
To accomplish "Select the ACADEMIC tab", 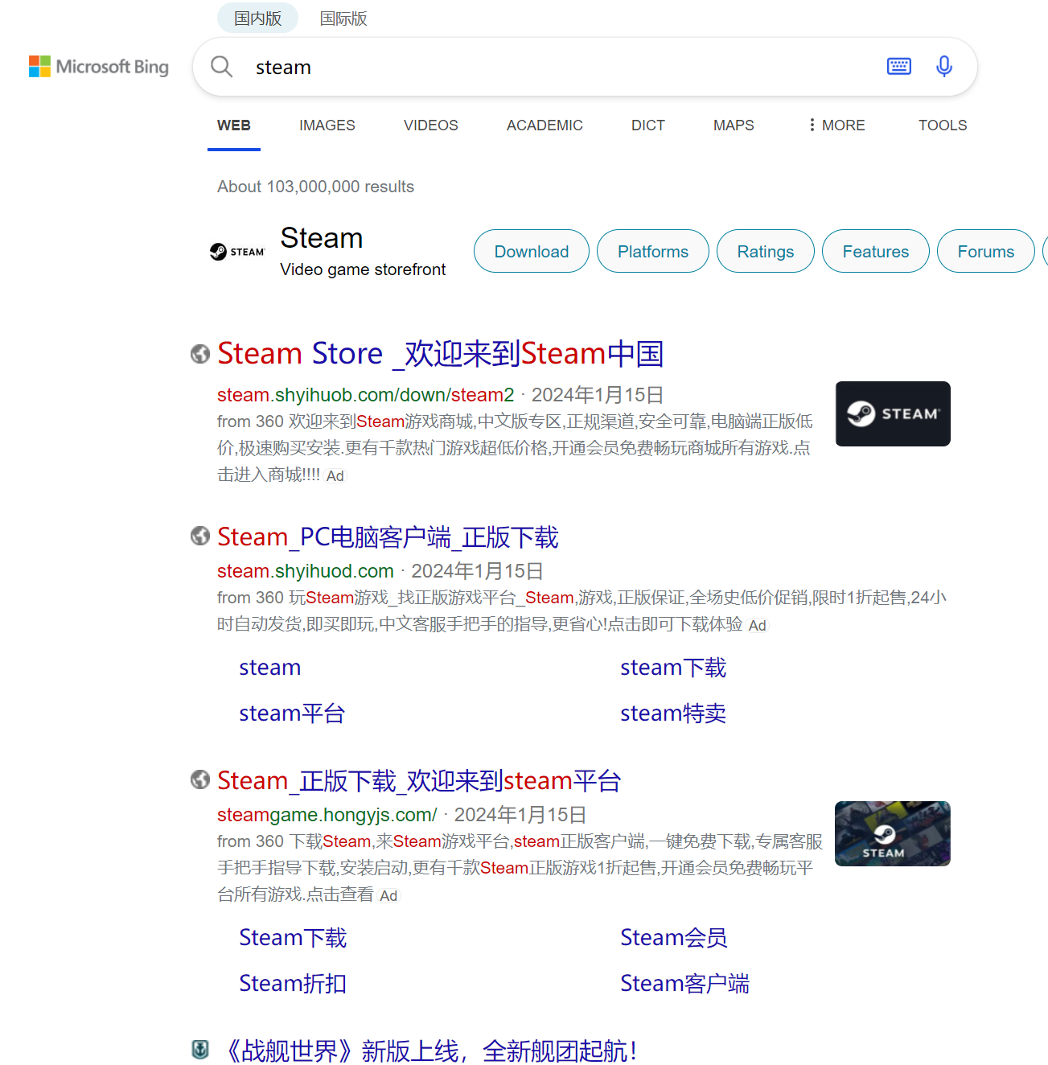I will click(545, 125).
